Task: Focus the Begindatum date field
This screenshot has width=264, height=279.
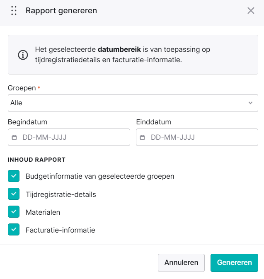Action: [69, 137]
